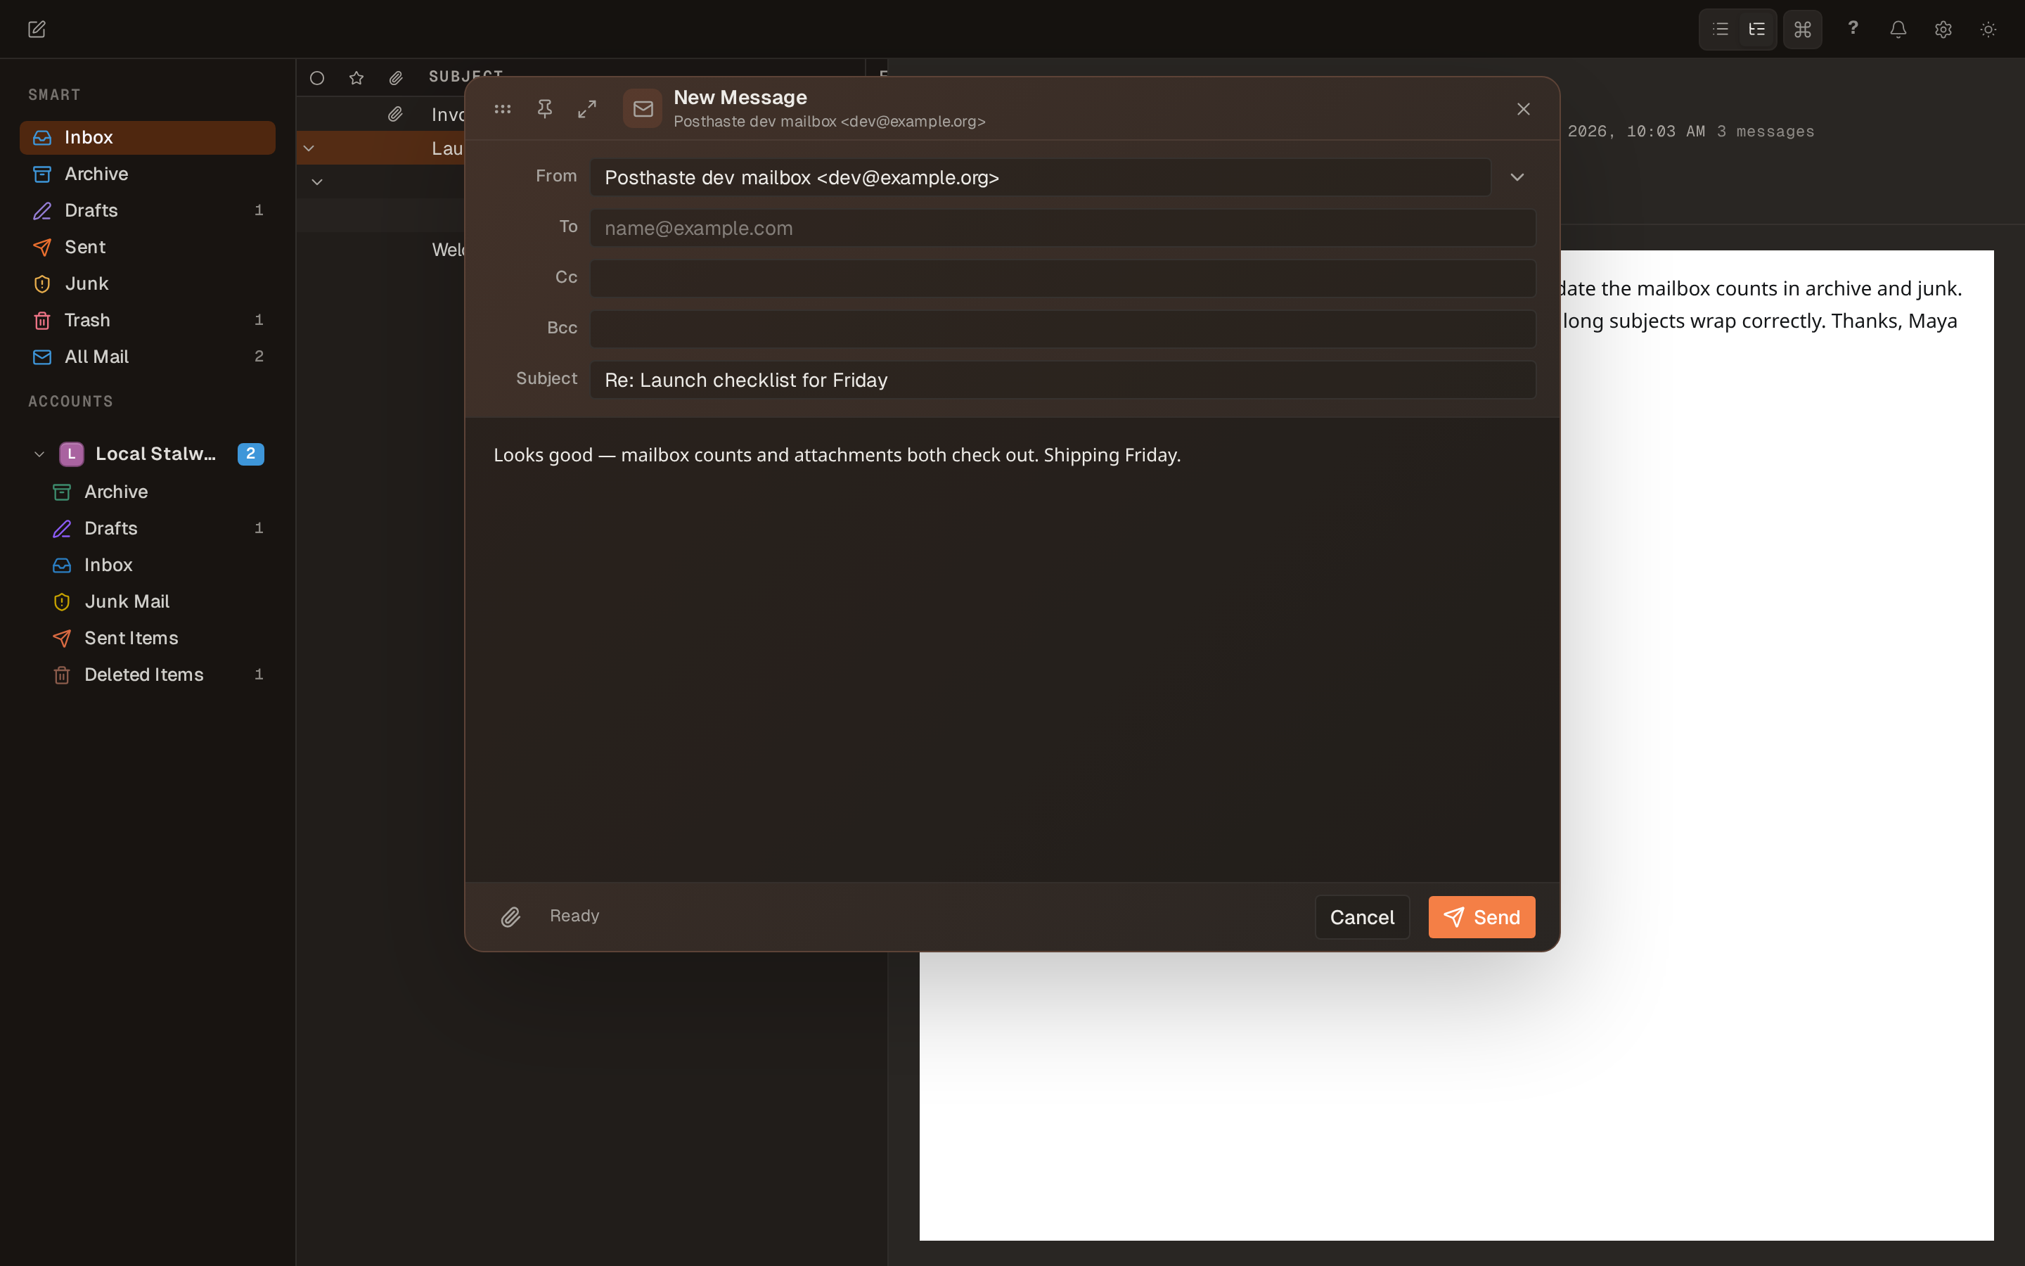Click the envelope icon in compose header
This screenshot has height=1266, width=2025.
[643, 109]
